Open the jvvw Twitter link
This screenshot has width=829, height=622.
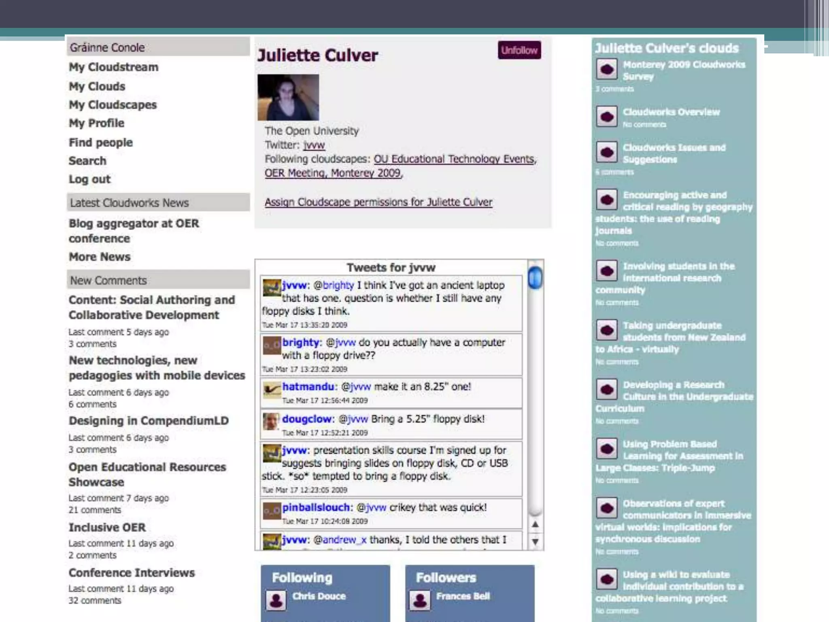(x=314, y=145)
